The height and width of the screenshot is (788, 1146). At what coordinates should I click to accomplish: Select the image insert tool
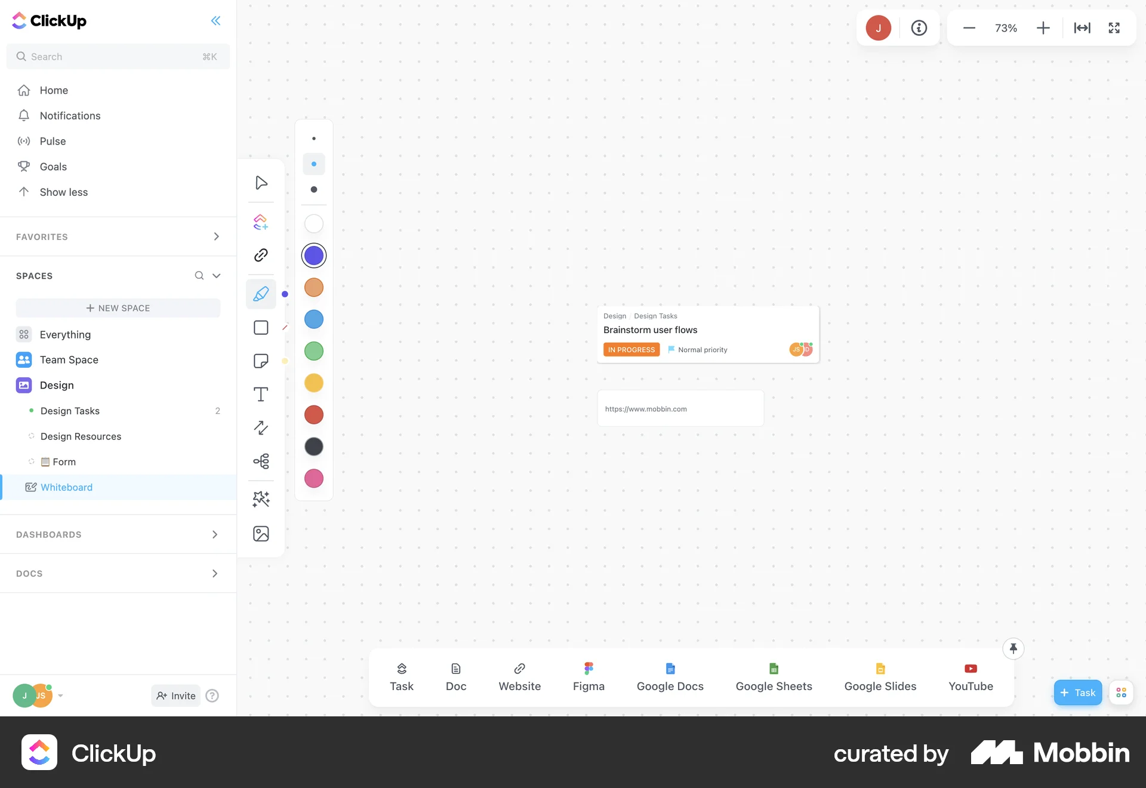[261, 533]
